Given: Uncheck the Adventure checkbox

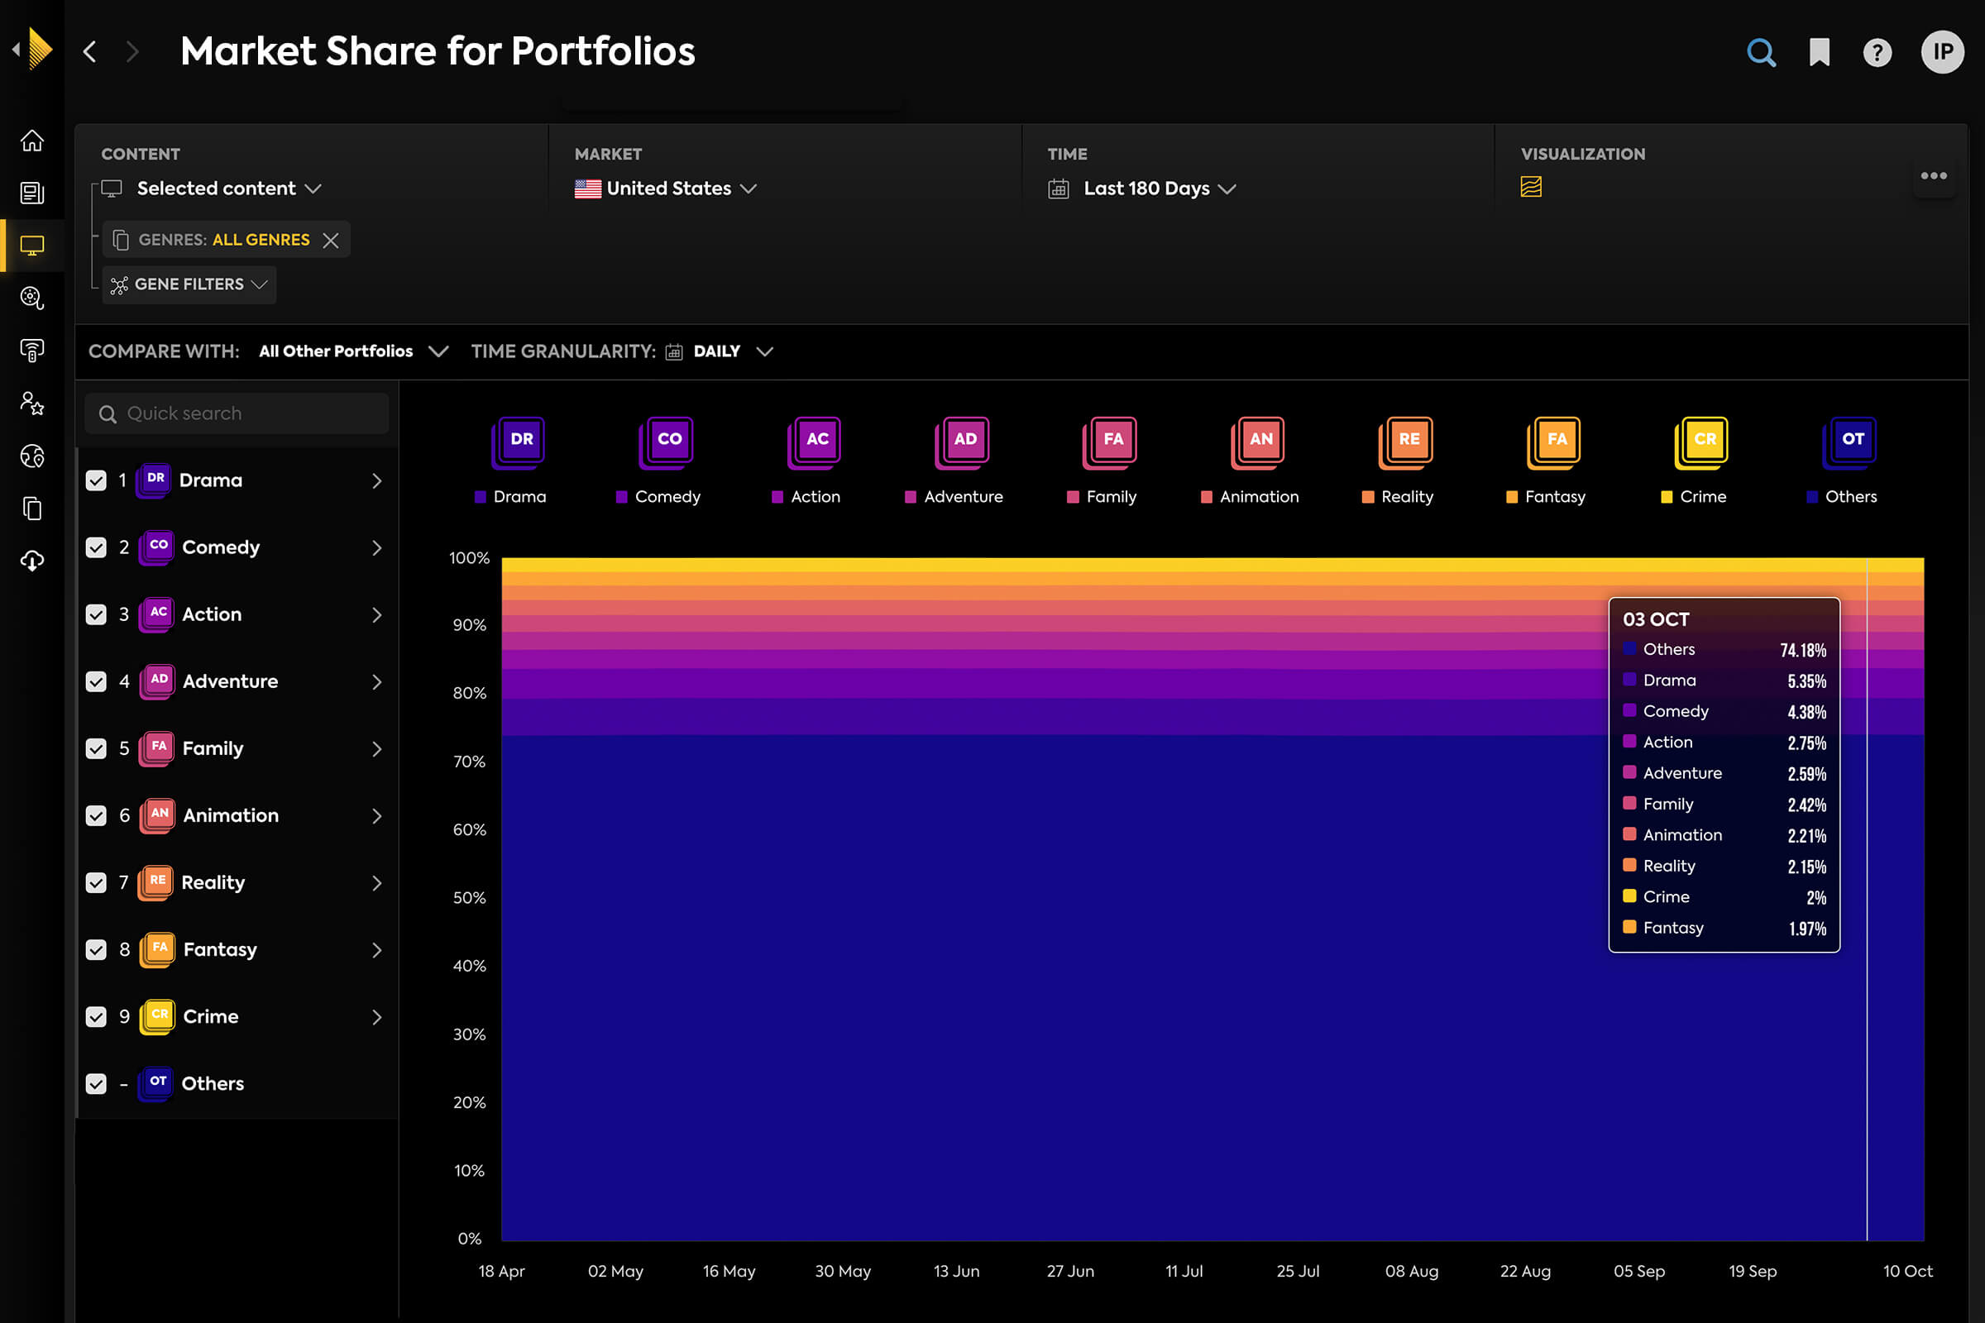Looking at the screenshot, I should (x=96, y=681).
